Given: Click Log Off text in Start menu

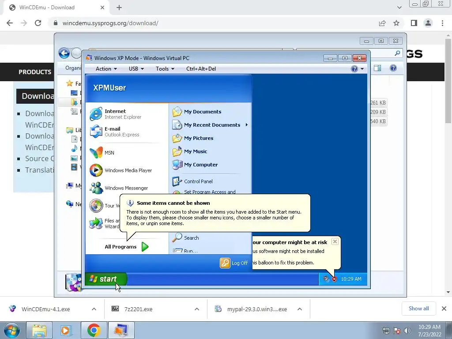Looking at the screenshot, I should tap(240, 263).
